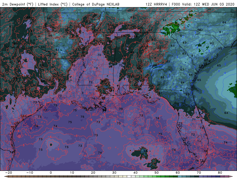Click the 80 label on the color scale

pos(220,173)
